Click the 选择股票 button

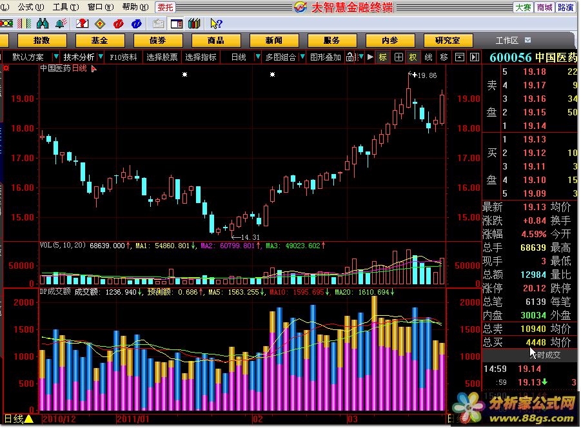coord(162,57)
